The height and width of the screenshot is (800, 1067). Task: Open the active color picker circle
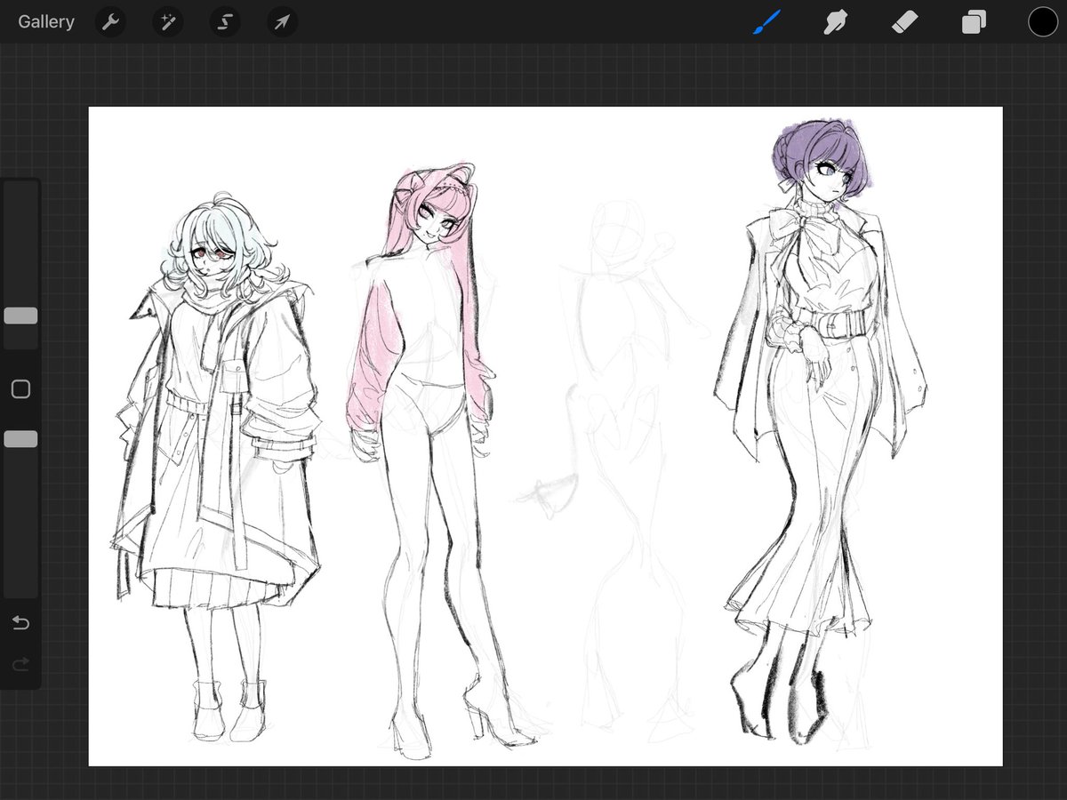[1043, 22]
